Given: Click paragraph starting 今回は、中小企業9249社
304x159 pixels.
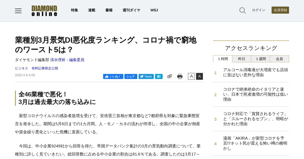Looking at the screenshot, I should coord(108,150).
